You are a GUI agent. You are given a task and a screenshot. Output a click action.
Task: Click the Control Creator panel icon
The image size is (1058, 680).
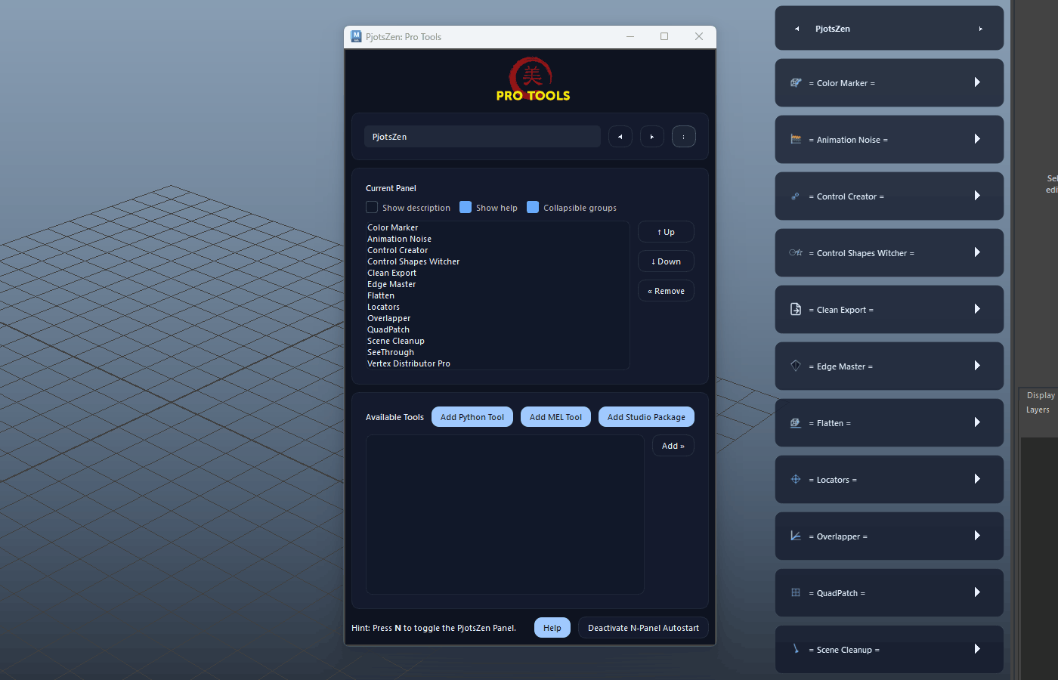(795, 196)
